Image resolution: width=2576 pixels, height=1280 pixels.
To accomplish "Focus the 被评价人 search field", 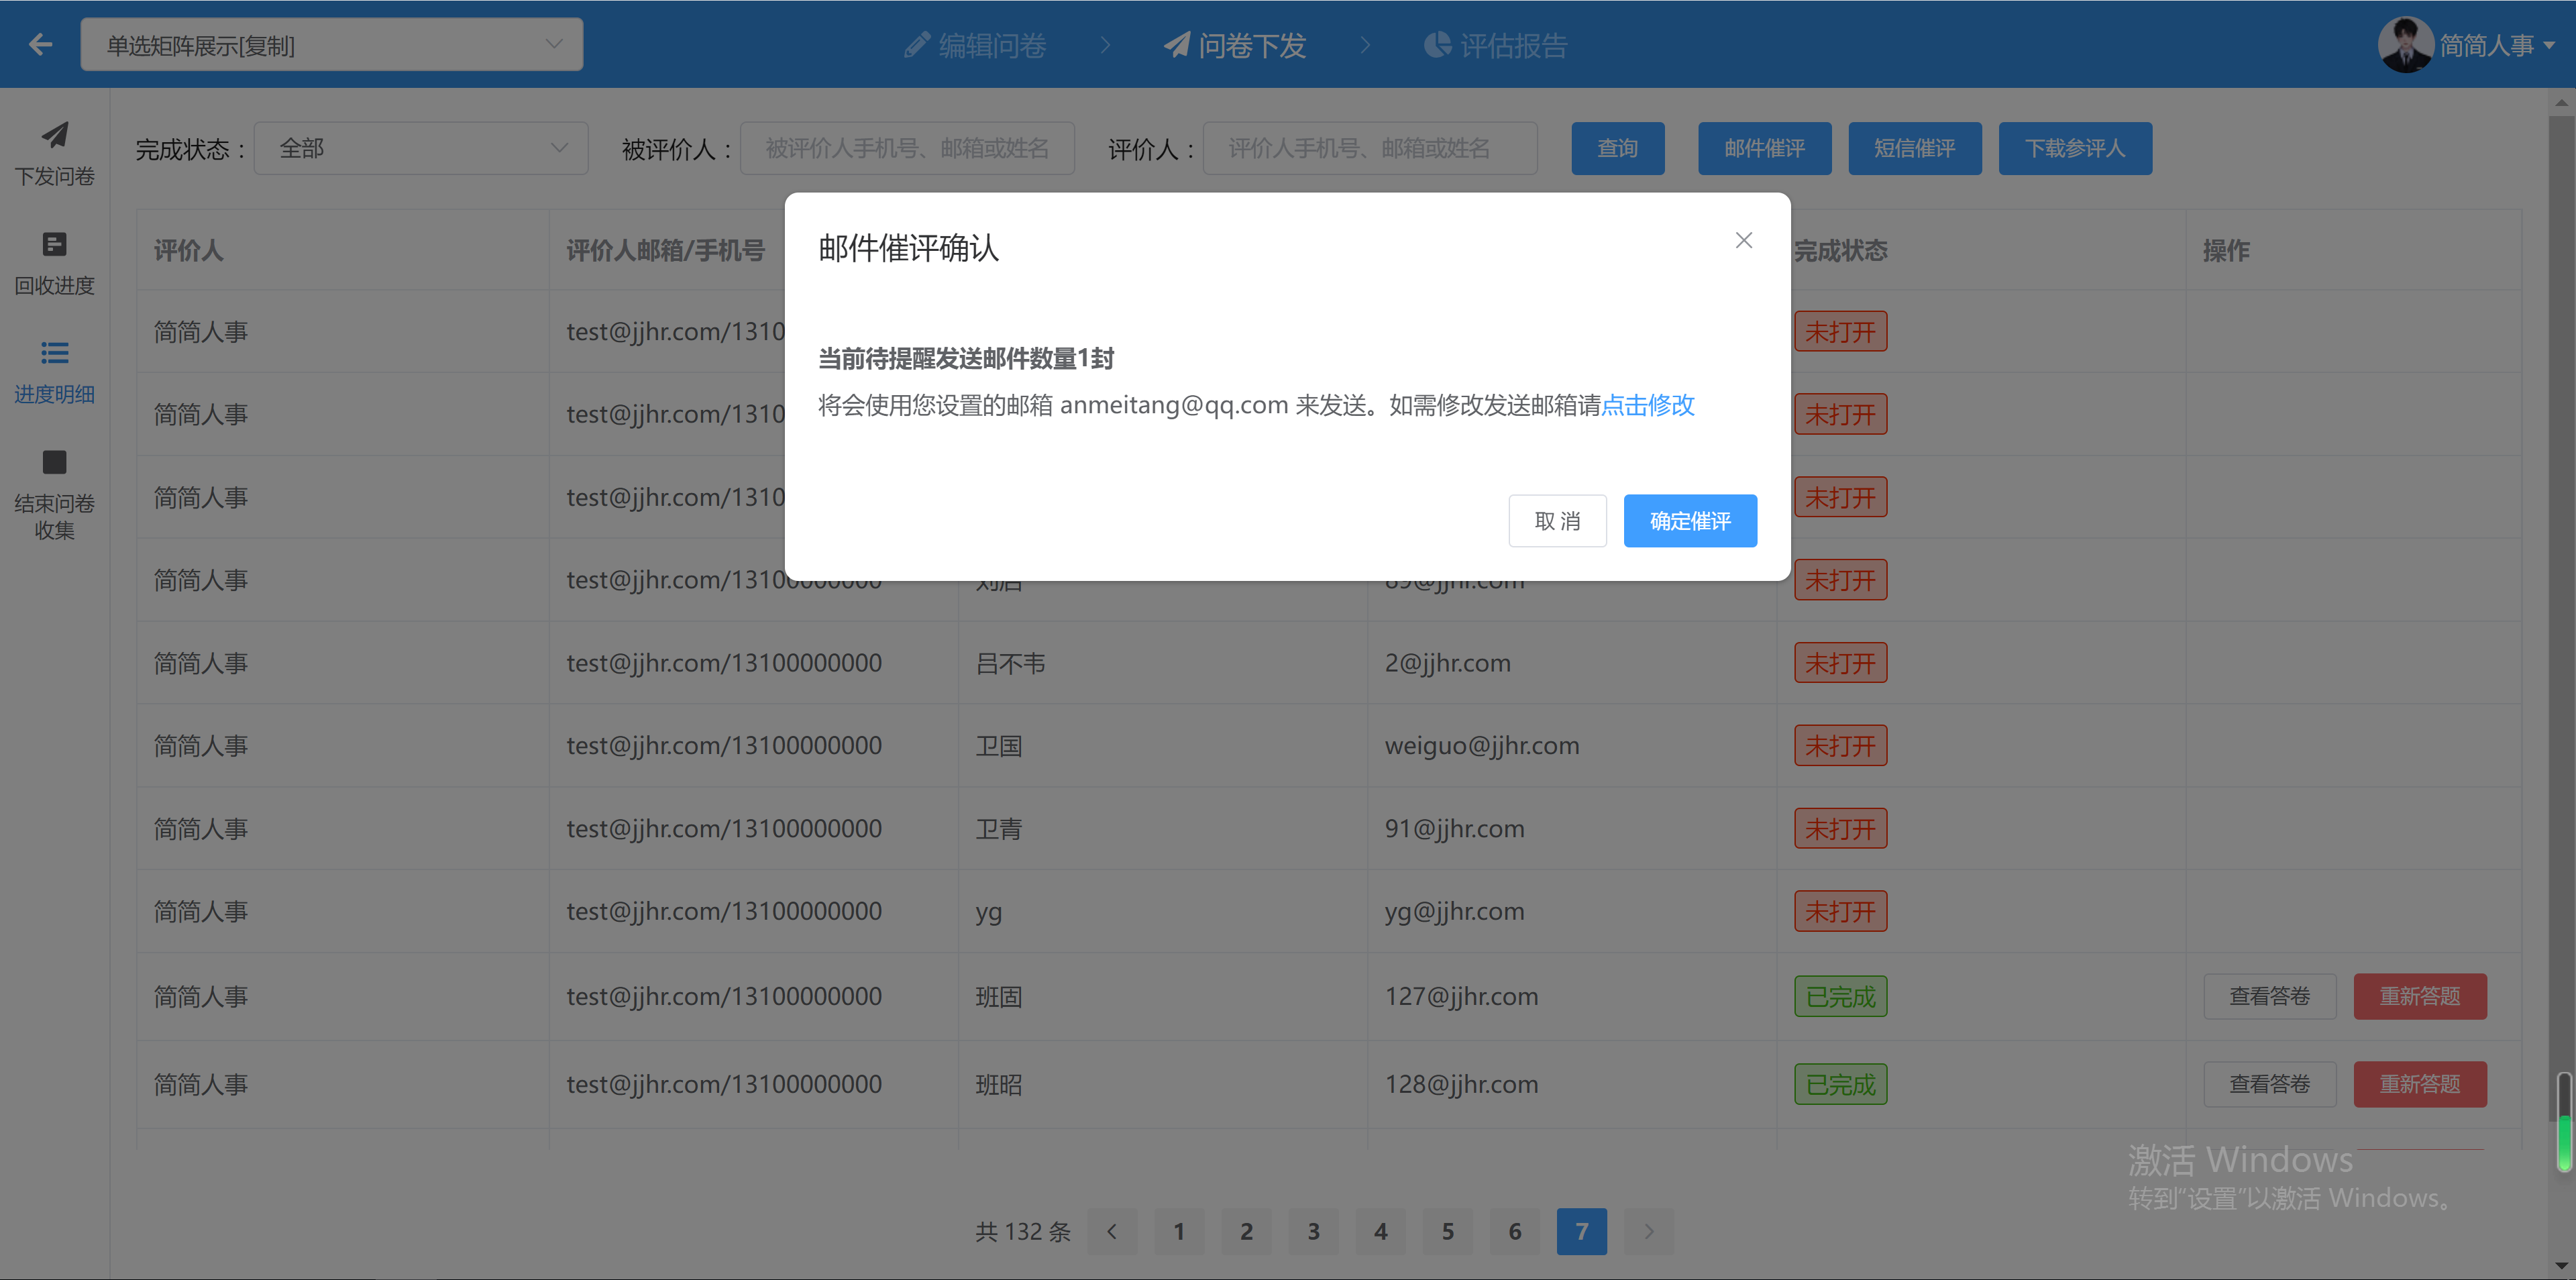I will (907, 149).
